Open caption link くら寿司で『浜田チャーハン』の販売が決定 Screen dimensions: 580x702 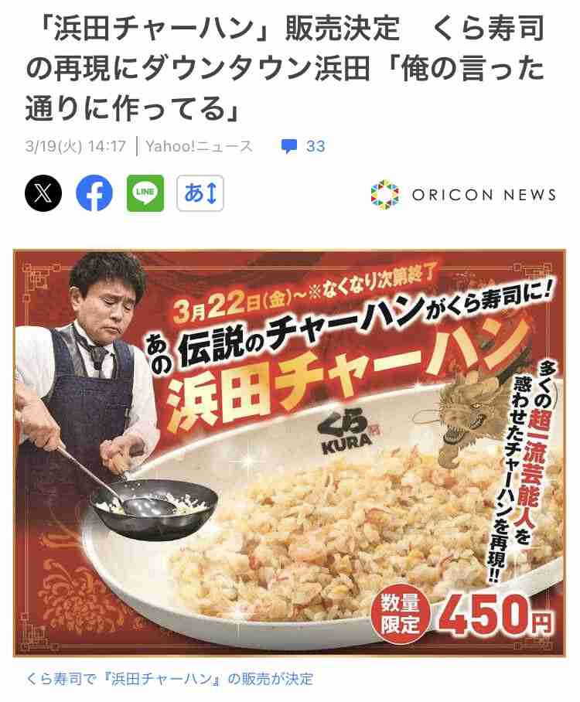[x=169, y=679]
